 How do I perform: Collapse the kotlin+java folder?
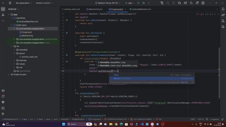[x=12, y=25]
